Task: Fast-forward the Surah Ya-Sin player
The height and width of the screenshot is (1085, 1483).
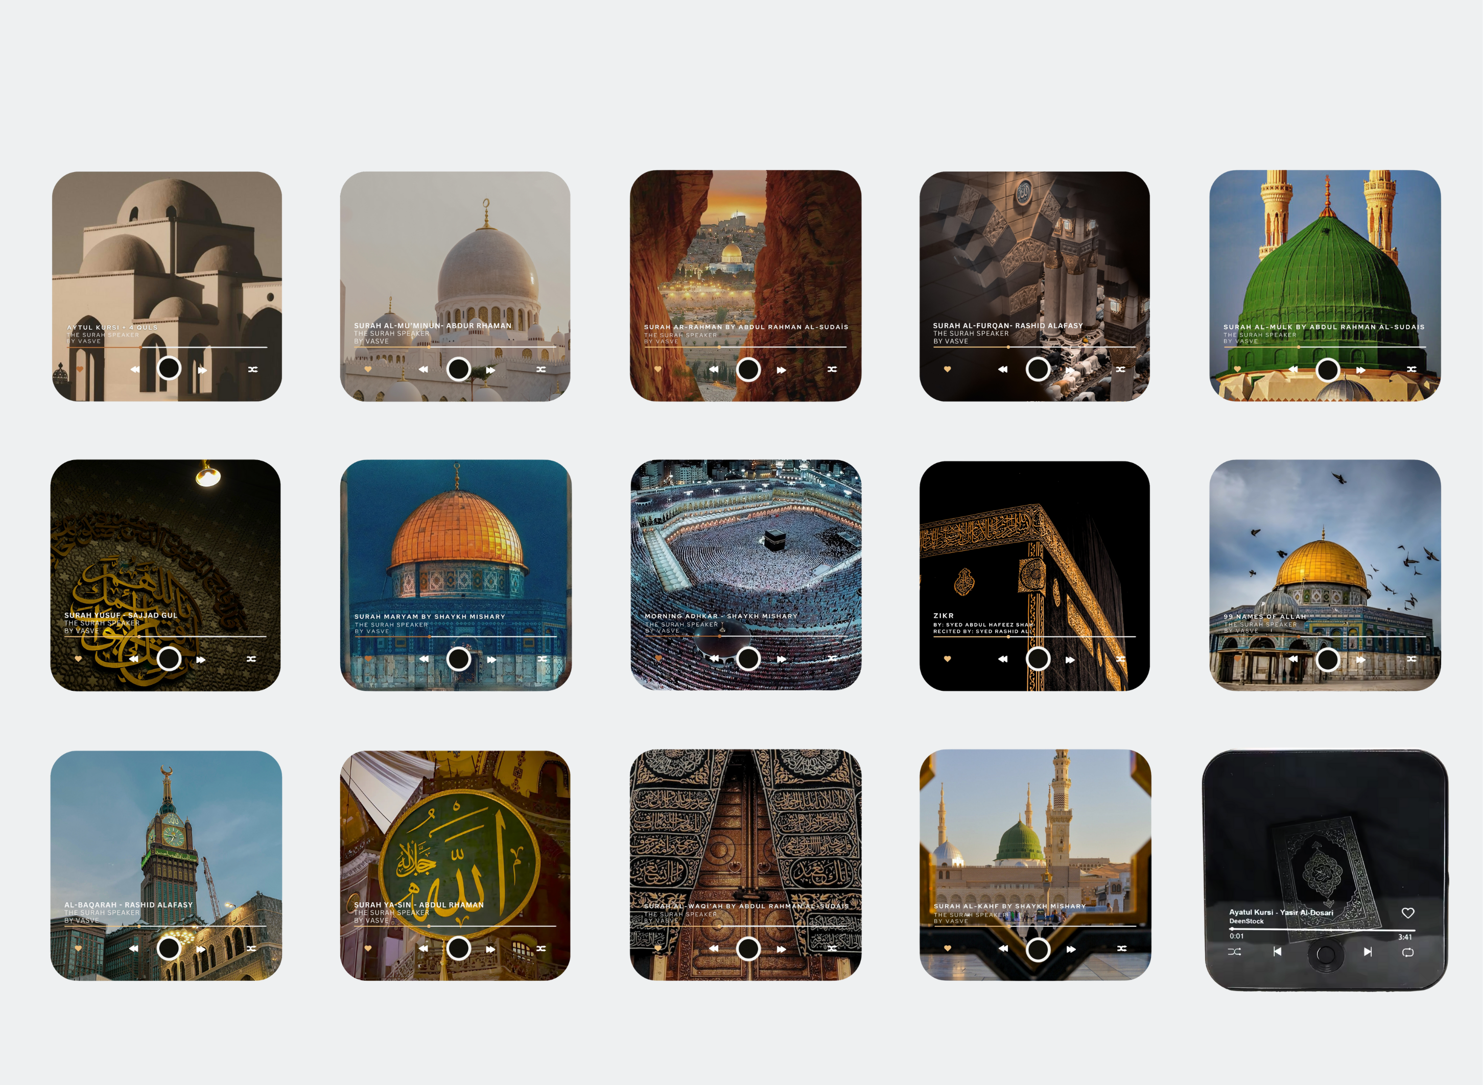Action: pos(491,949)
